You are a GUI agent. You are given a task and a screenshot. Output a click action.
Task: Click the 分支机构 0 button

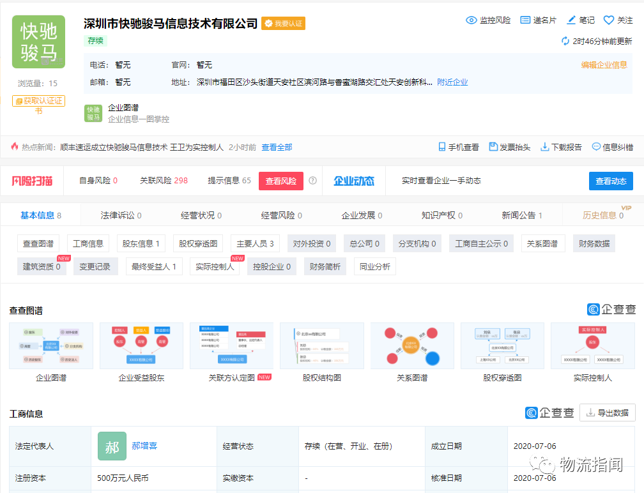(x=417, y=243)
